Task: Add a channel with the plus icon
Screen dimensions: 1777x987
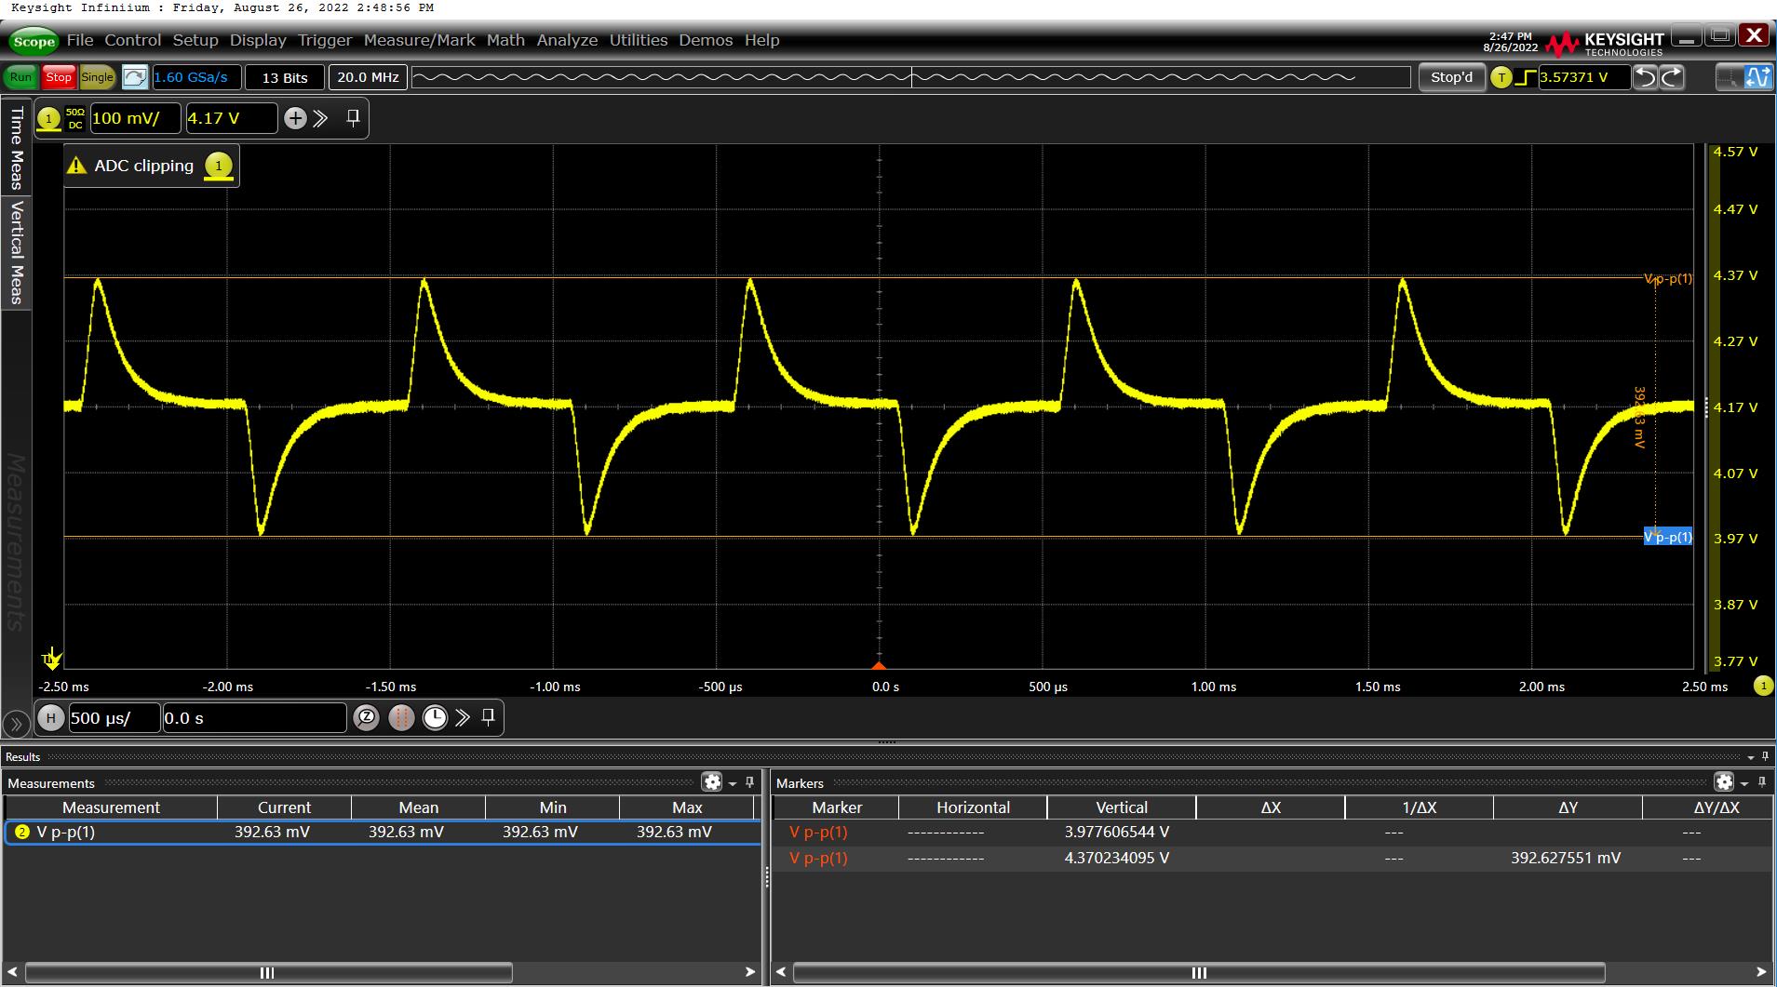Action: [x=295, y=118]
